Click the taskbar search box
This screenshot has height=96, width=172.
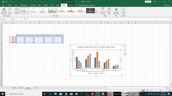coord(24,94)
